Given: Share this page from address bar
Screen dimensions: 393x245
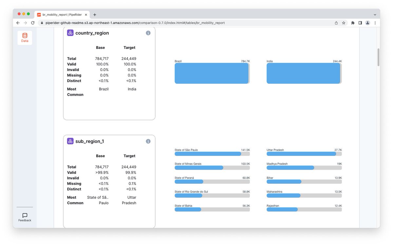Looking at the screenshot, I should (336, 23).
